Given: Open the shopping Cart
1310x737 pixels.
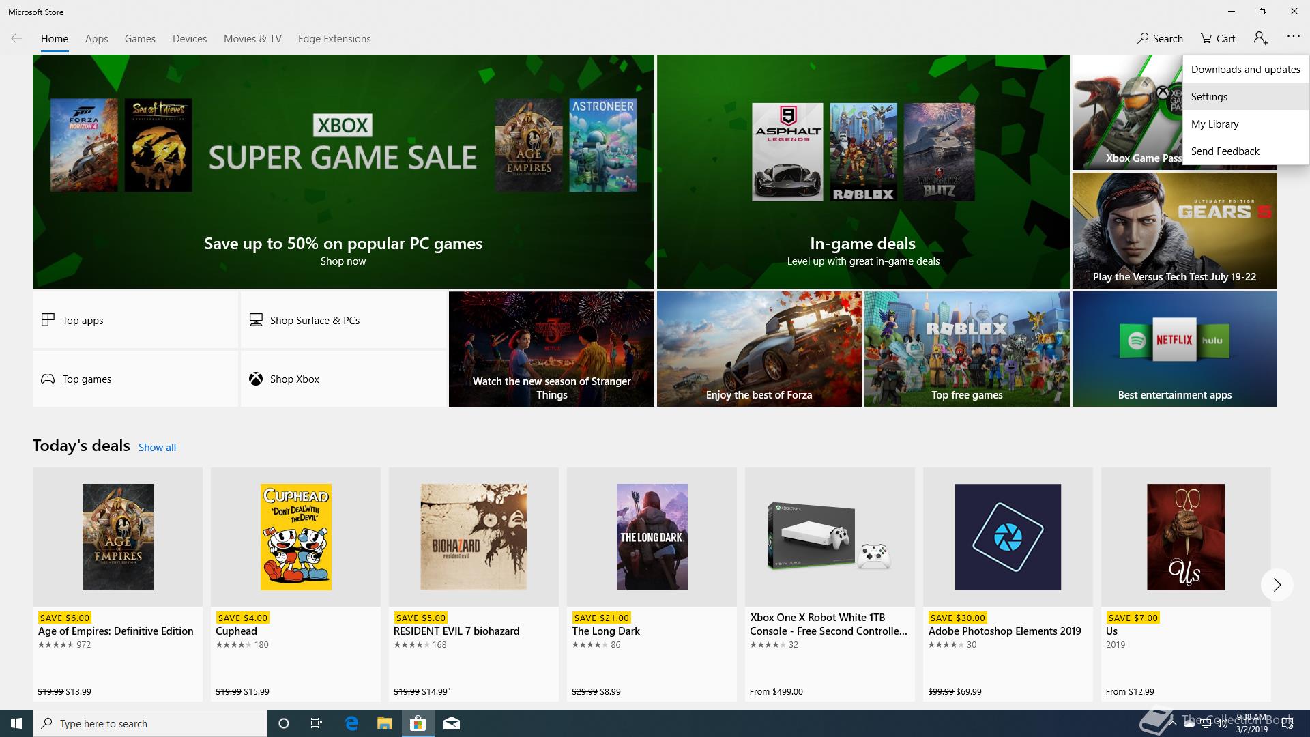Looking at the screenshot, I should (1218, 38).
